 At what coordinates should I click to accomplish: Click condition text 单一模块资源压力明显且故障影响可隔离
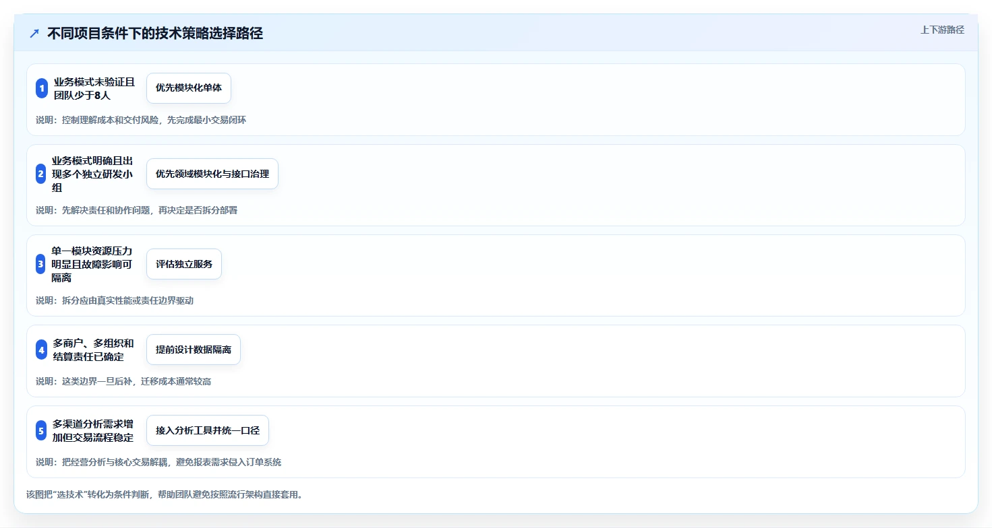[x=92, y=264]
